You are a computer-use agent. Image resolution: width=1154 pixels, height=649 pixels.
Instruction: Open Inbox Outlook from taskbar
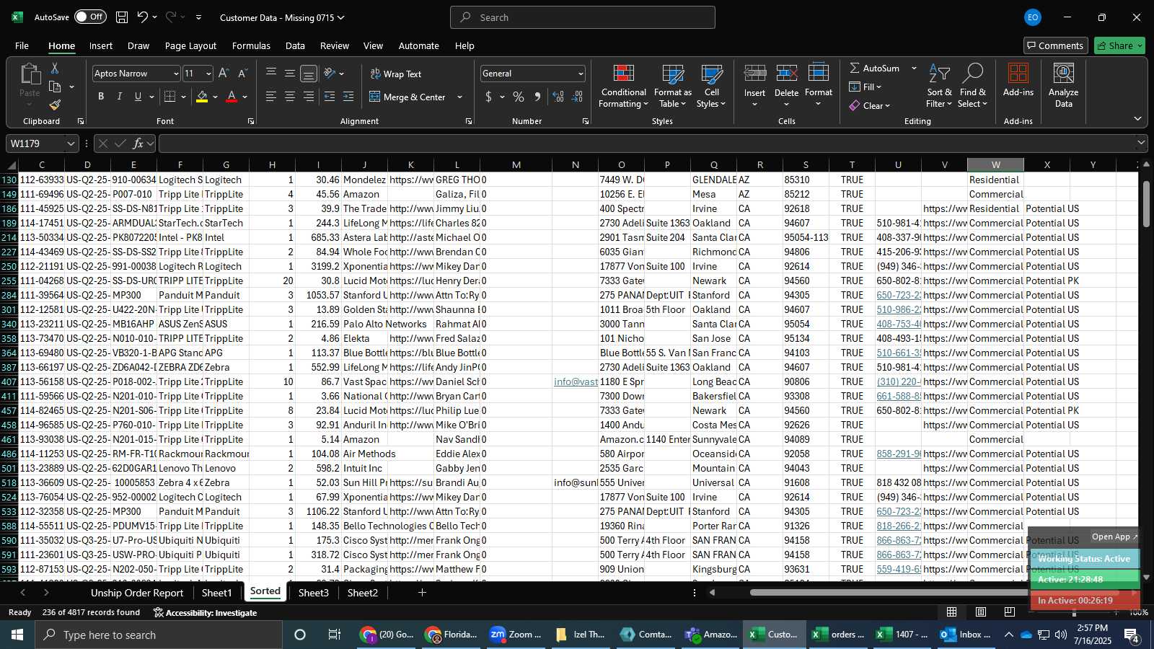[964, 635]
